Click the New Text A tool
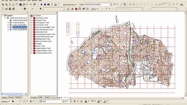 point(30,101)
